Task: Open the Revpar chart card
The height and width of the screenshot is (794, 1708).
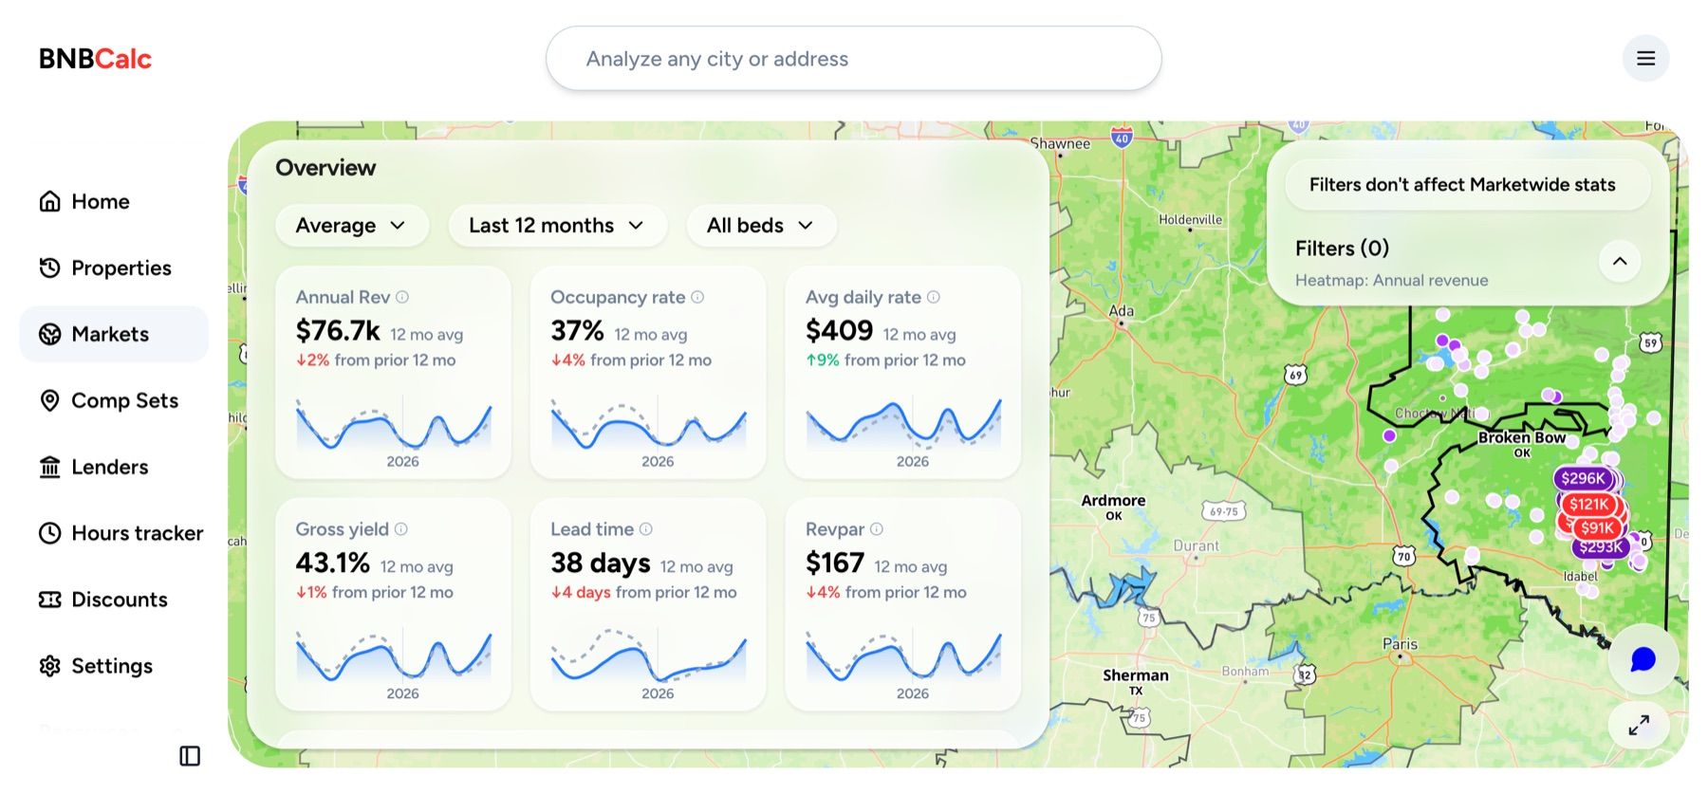Action: point(903,604)
